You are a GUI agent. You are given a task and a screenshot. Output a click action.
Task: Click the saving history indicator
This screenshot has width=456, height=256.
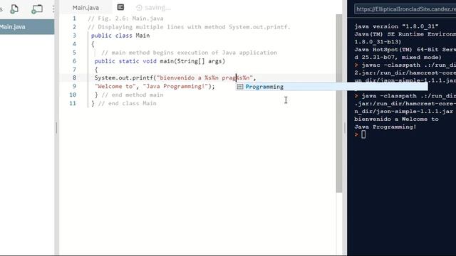click(153, 8)
